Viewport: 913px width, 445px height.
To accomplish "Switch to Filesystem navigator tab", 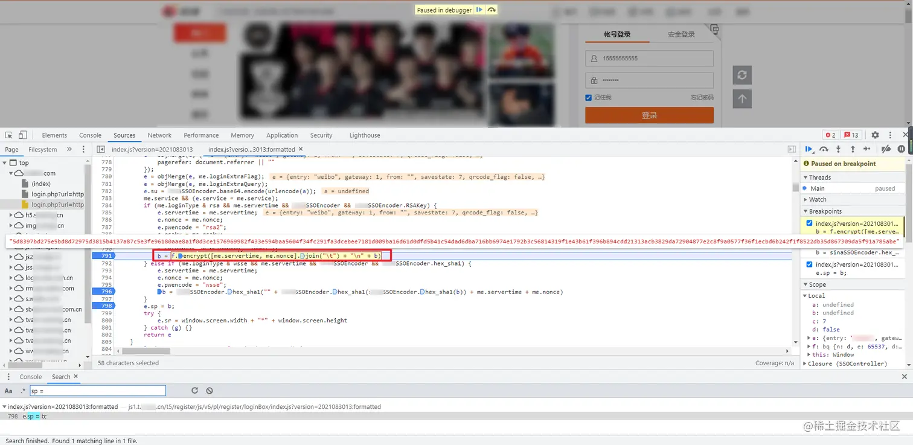I will (42, 149).
